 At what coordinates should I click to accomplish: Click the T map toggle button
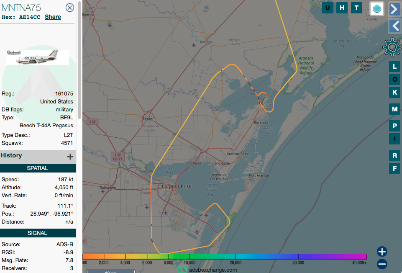356,8
